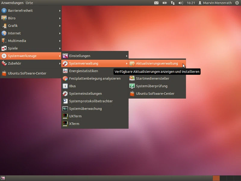Select the Systemwerkzeuge menu entry

point(31,56)
